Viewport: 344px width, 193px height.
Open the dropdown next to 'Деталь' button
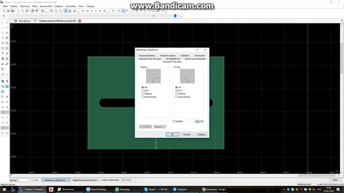click(25, 180)
